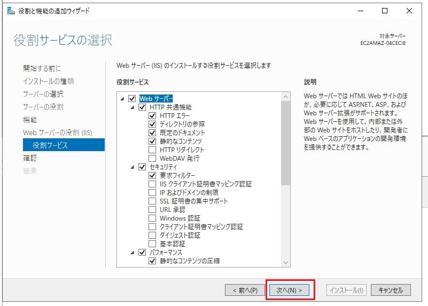
Task: Enable ダイジェスト認証 checkbox
Action: tap(152, 235)
